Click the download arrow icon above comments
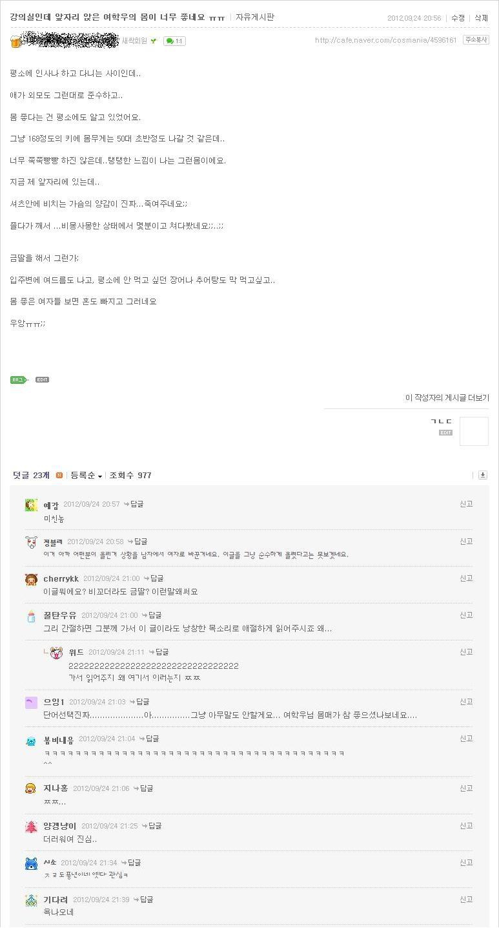The width and height of the screenshot is (499, 928). pos(482,475)
